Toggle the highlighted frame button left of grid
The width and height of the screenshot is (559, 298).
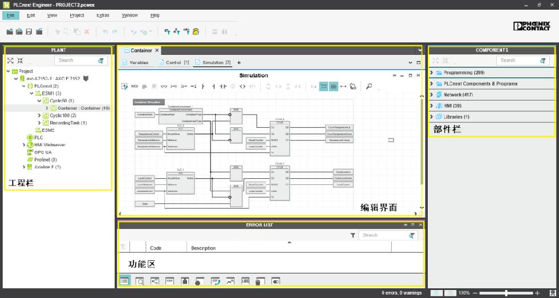pos(323,86)
